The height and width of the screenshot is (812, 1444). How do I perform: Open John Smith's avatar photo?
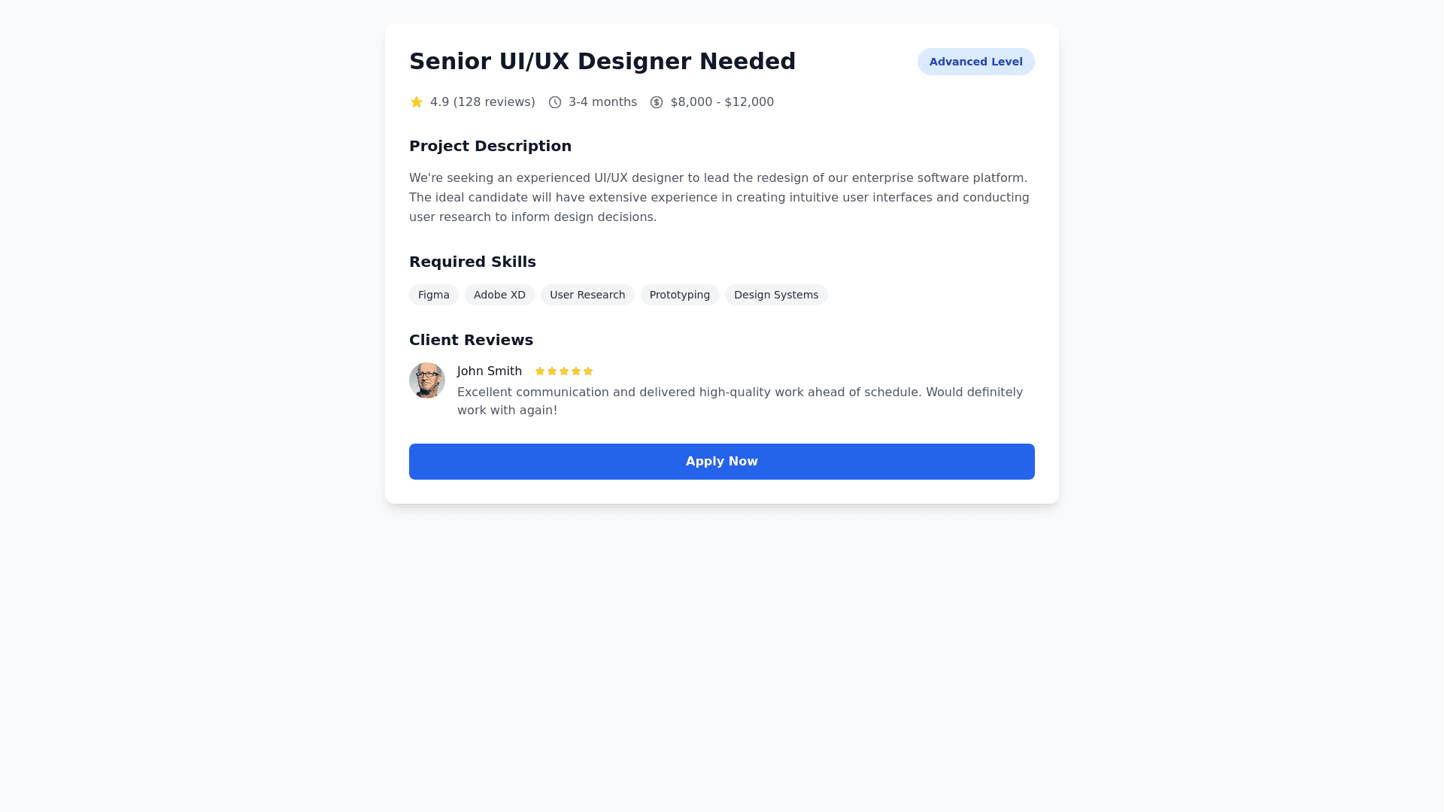(x=427, y=380)
